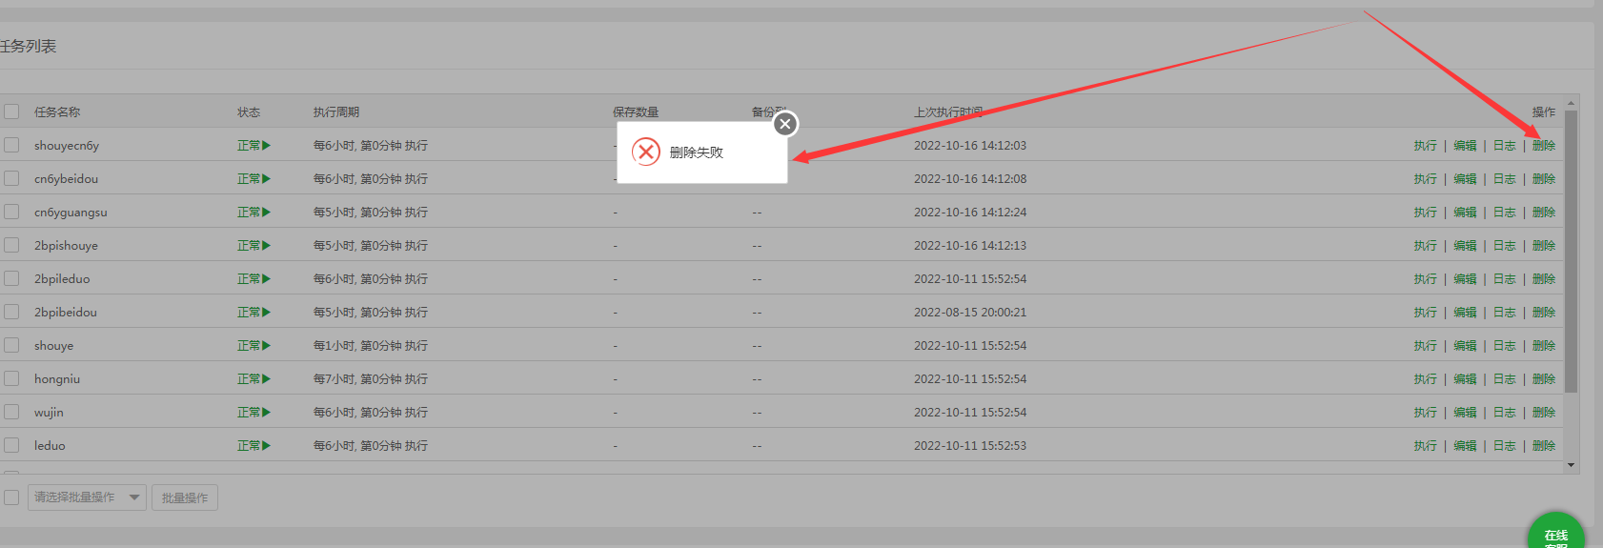Click 执行 for shouyecn6y task
1603x548 pixels.
tap(1425, 146)
